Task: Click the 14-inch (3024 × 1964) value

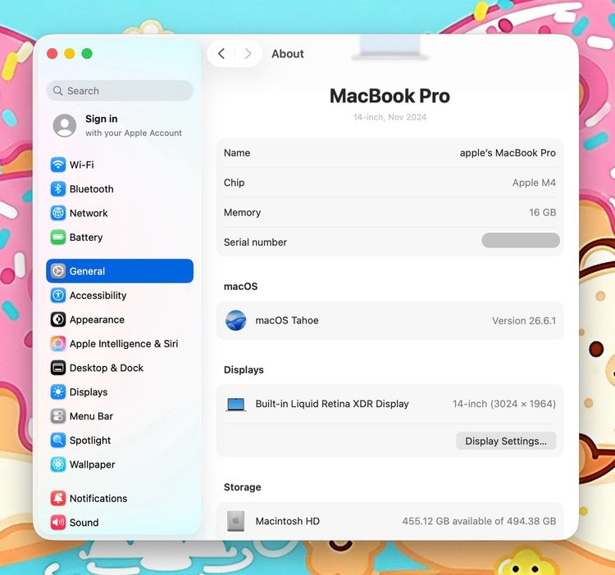Action: coord(504,404)
